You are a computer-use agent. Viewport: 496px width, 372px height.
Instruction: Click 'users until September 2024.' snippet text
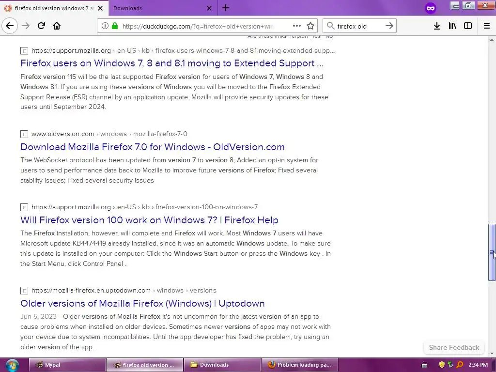tap(63, 107)
